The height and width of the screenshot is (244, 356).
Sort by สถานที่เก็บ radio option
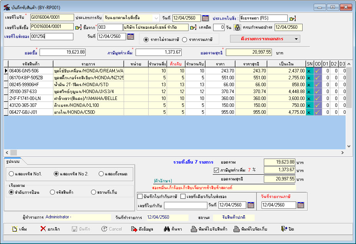93,192
